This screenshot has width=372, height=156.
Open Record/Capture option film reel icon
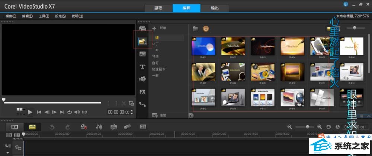point(84,127)
